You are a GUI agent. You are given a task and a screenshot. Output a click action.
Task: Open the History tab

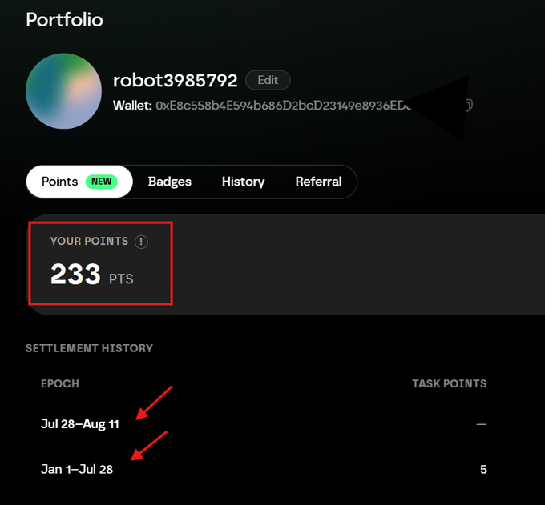(244, 182)
